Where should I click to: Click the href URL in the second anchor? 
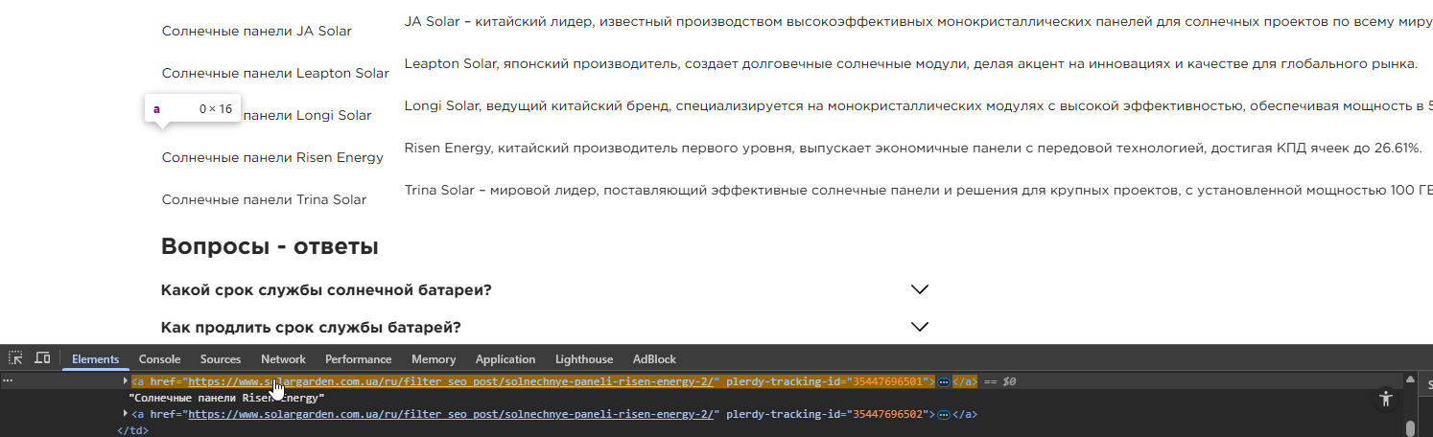point(451,414)
